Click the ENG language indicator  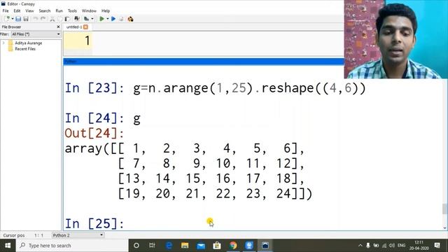[401, 246]
